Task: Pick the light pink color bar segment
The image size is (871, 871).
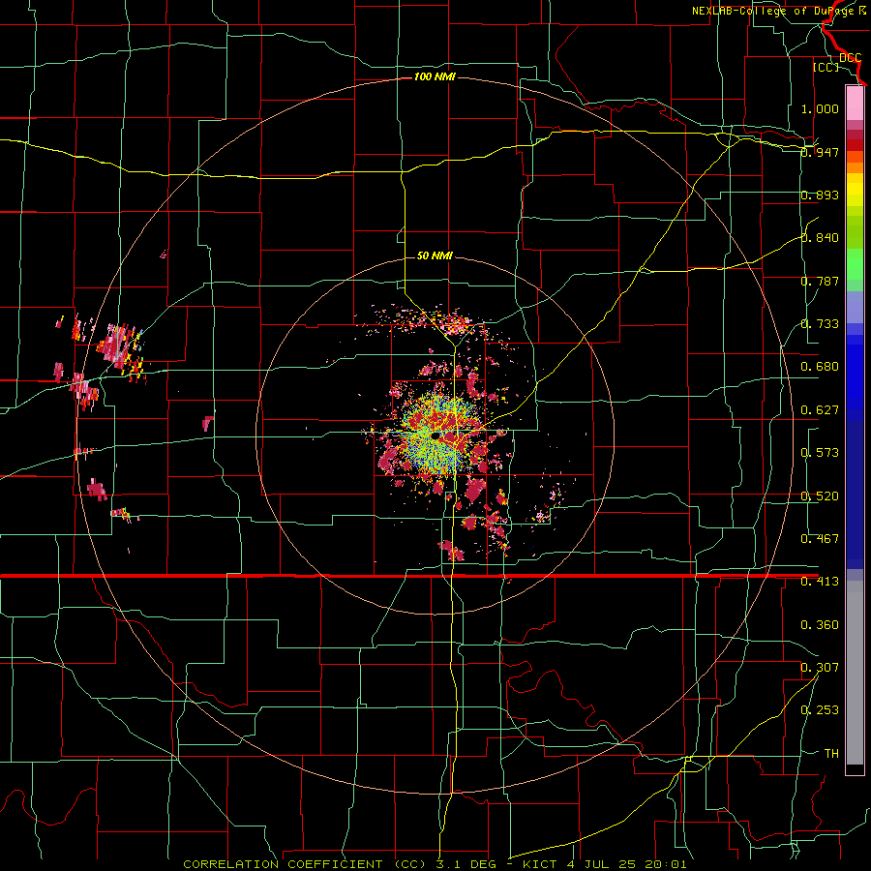Action: pos(855,103)
